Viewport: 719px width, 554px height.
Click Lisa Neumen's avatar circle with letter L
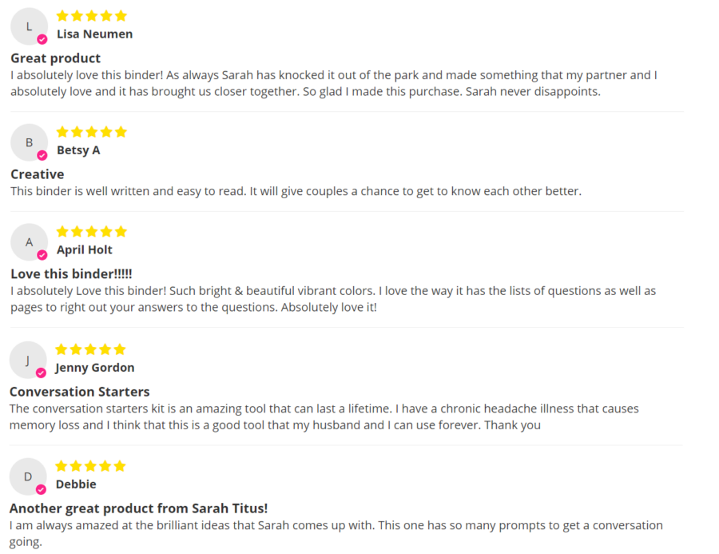(x=29, y=26)
